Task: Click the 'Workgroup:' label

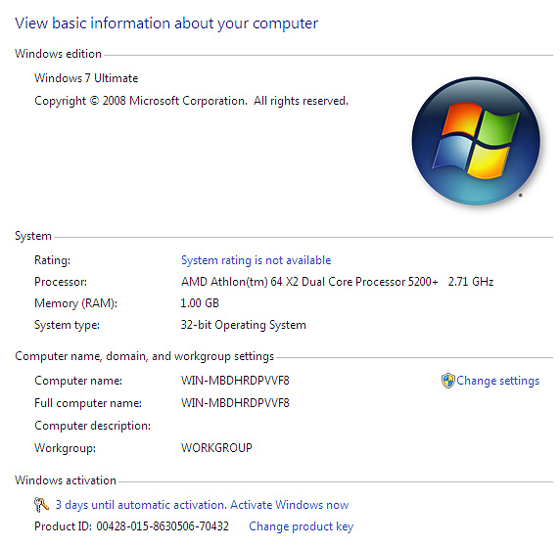Action: point(65,448)
